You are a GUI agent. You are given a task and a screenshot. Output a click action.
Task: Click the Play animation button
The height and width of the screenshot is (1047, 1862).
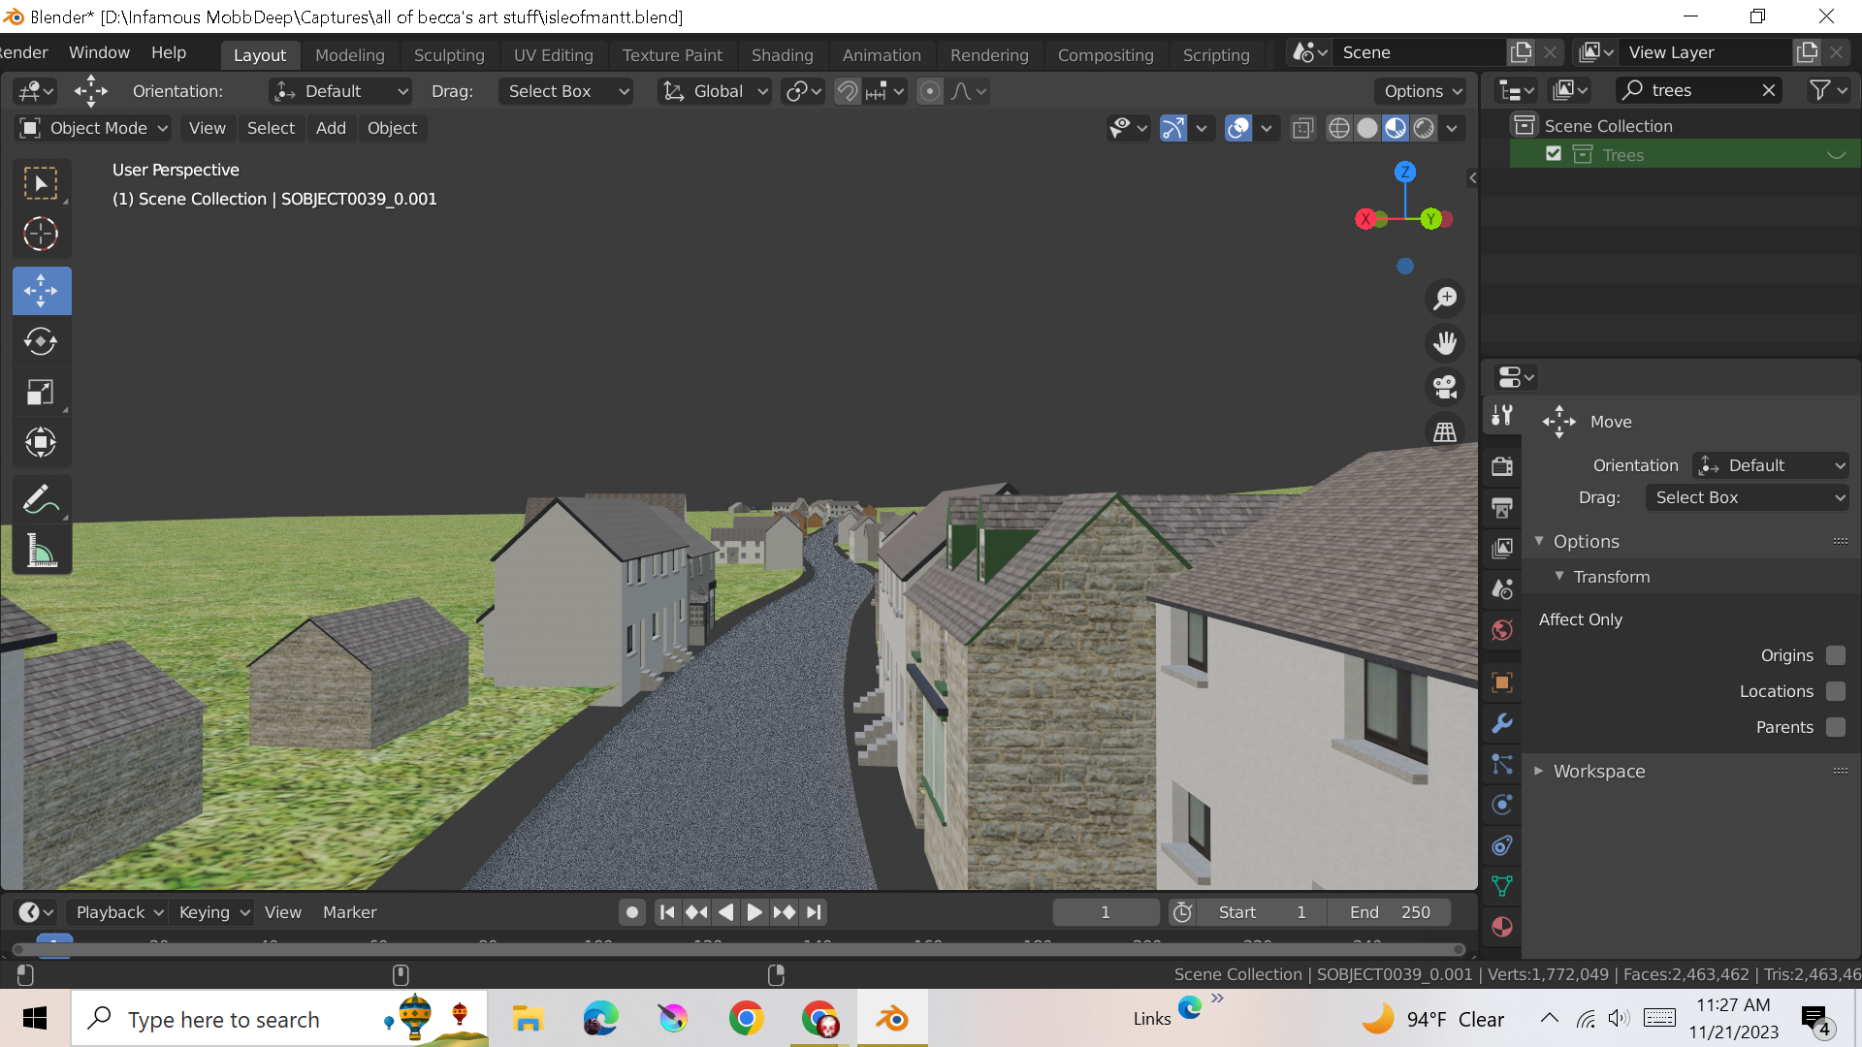click(x=754, y=912)
